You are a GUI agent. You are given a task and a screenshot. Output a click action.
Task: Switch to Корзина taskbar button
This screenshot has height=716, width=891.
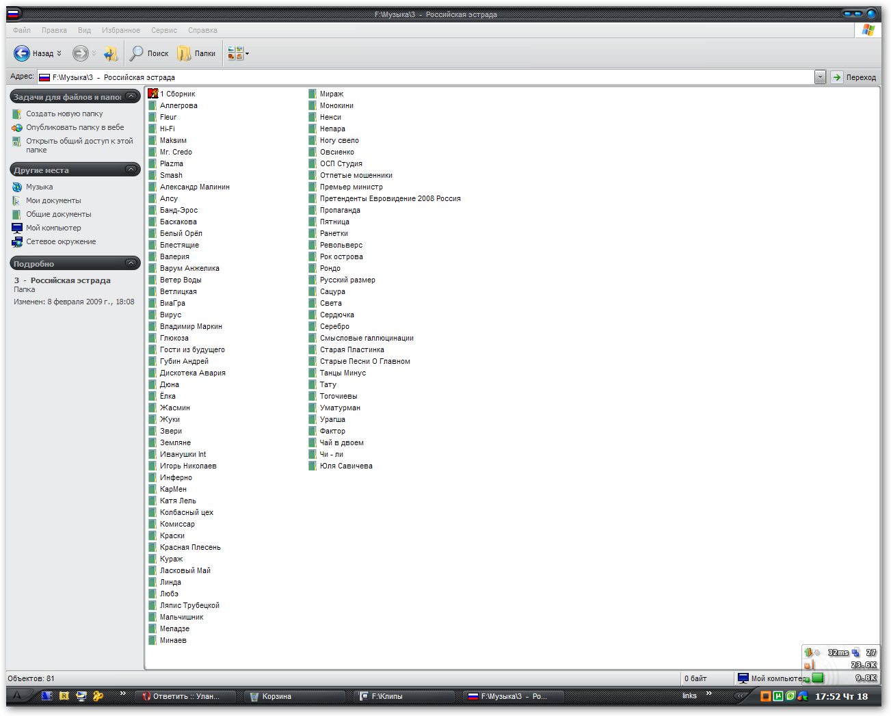(276, 696)
